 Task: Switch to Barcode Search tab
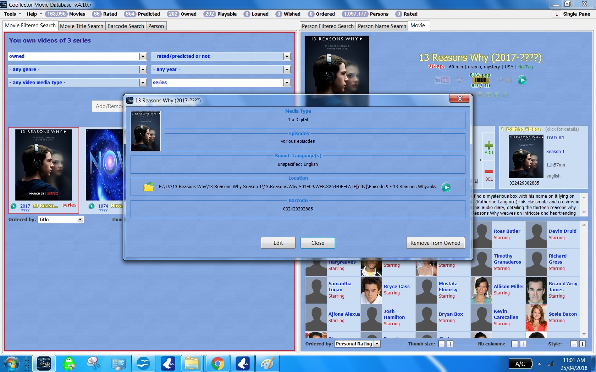126,26
